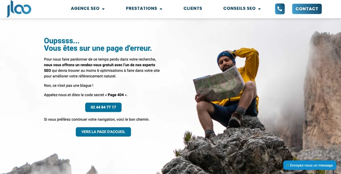Open the Conseils SEO menu item
The height and width of the screenshot is (174, 341).
(x=239, y=8)
